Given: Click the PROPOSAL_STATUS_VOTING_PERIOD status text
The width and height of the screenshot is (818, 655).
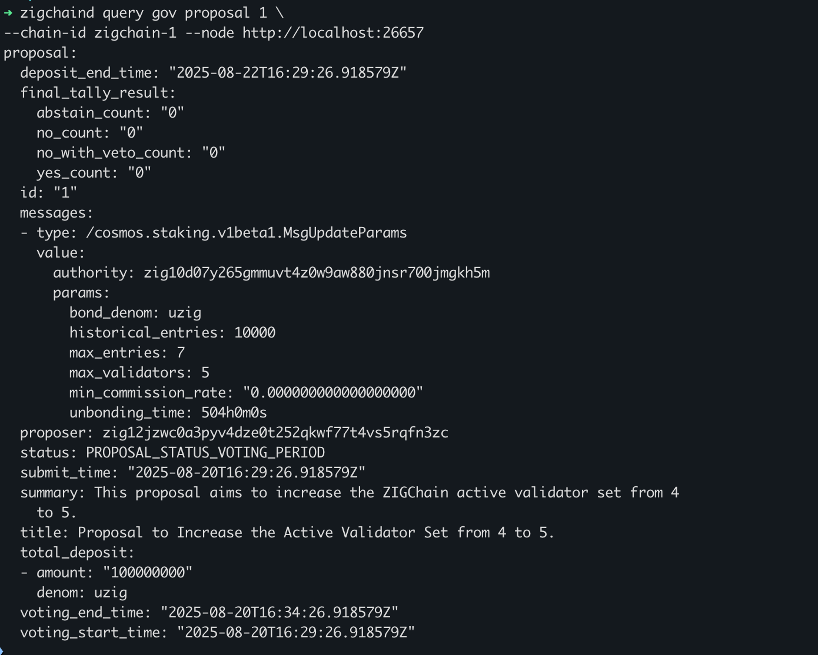Looking at the screenshot, I should coord(205,453).
